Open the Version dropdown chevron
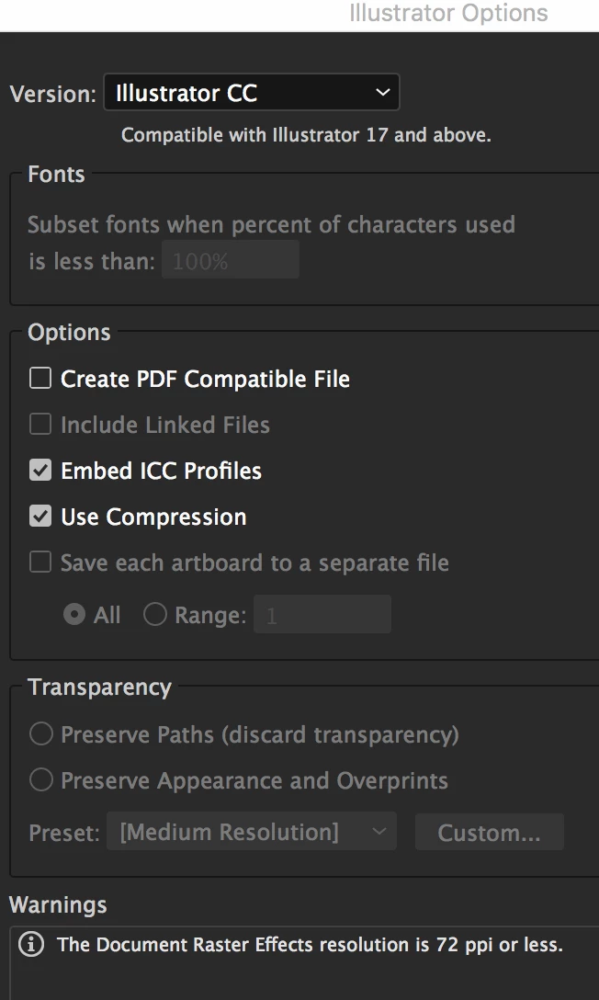 (x=382, y=93)
